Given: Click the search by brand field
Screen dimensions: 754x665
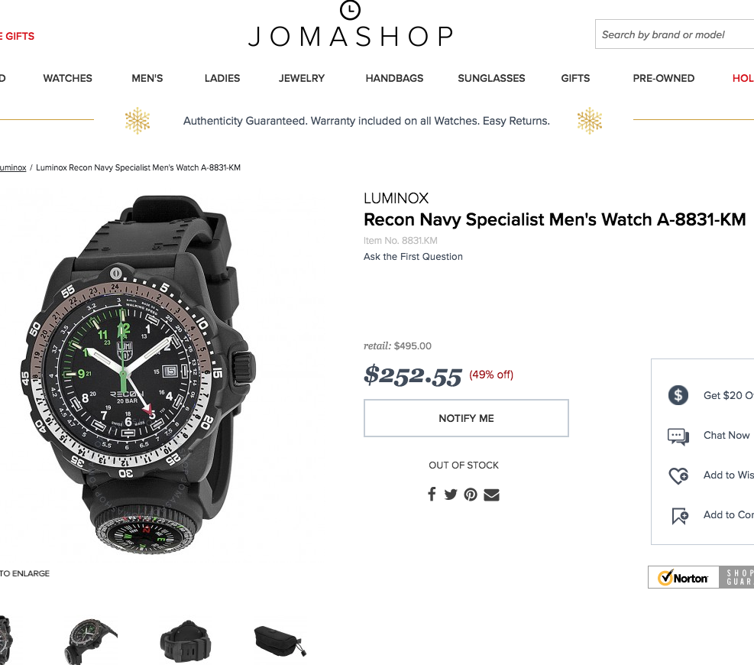Looking at the screenshot, I should pyautogui.click(x=672, y=34).
